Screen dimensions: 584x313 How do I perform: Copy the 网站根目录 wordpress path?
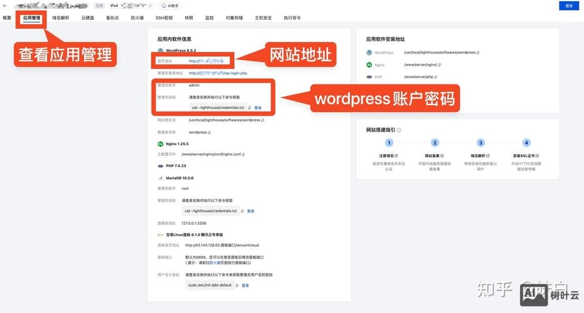tap(263, 120)
